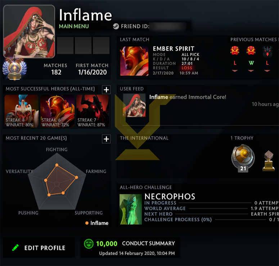
Task: Expand arrow under first previous match loss
Action: (x=235, y=71)
